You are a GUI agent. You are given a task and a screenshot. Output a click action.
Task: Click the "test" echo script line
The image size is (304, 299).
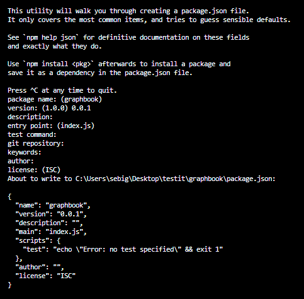123,249
